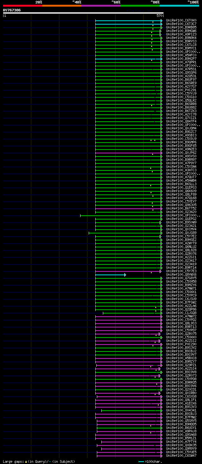202x464 pixels.
Task: Click label UniRef100_Q7G8Y5
Action: point(181,278)
